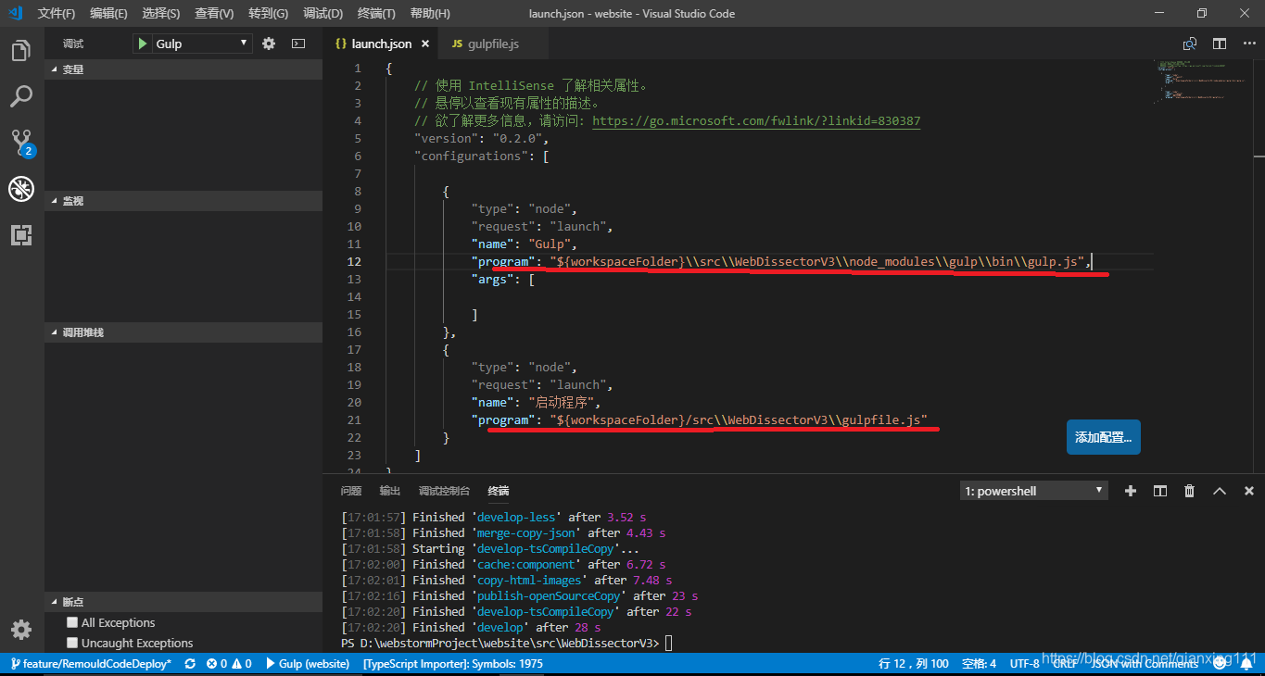
Task: Open the Search view in the activity bar
Action: [20, 95]
